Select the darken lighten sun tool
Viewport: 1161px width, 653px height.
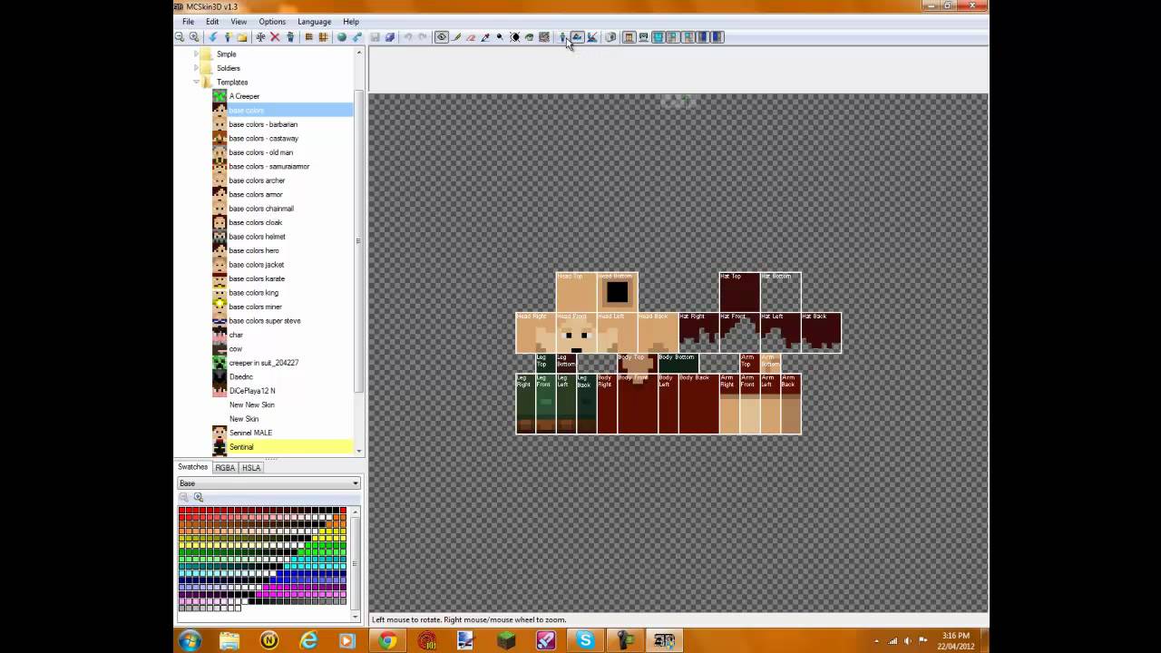(514, 37)
